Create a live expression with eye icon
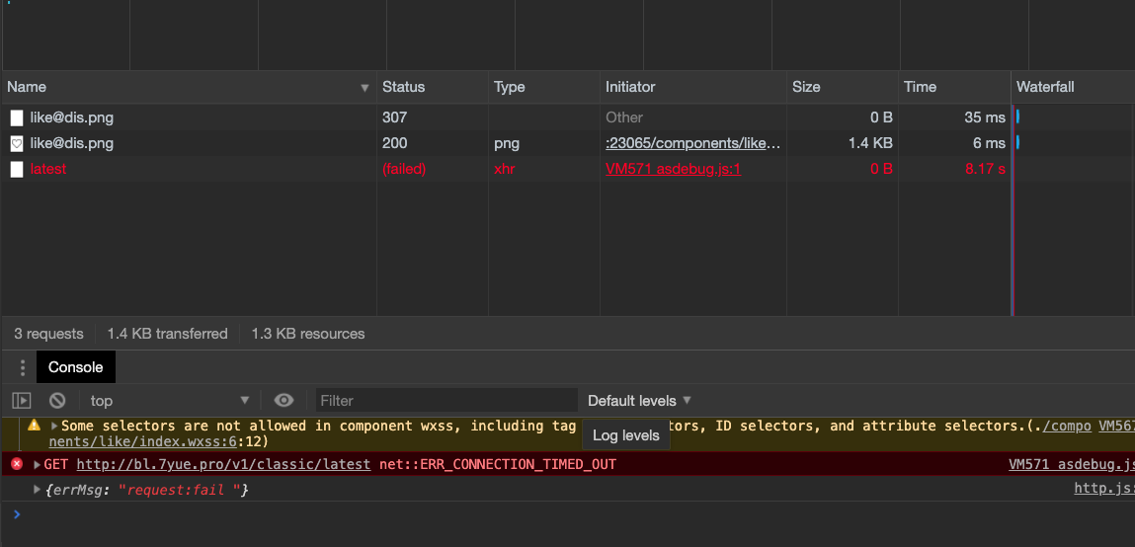1135x547 pixels. 284,400
